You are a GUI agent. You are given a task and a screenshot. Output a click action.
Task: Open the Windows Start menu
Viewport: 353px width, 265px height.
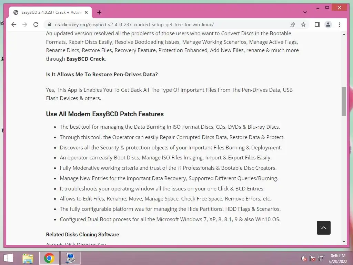pos(8,258)
